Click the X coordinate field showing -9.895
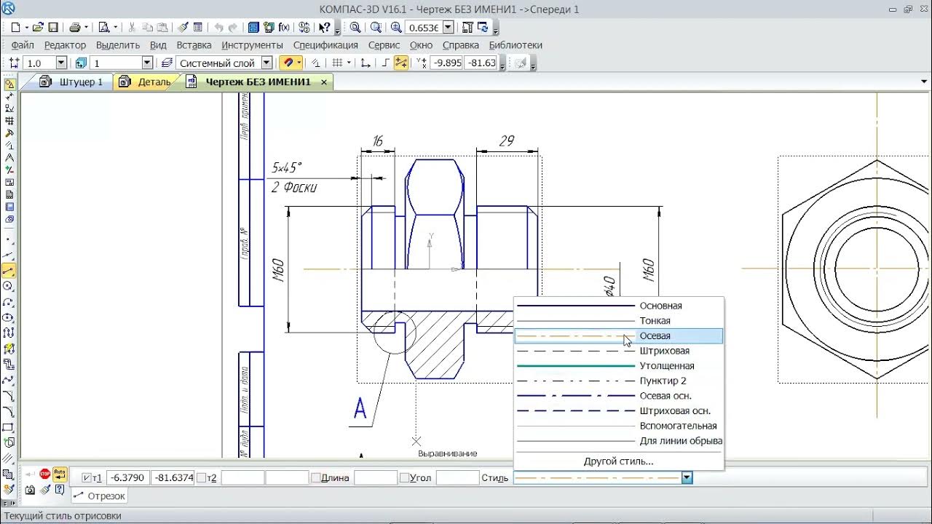Viewport: 932px width, 524px height. [x=447, y=63]
